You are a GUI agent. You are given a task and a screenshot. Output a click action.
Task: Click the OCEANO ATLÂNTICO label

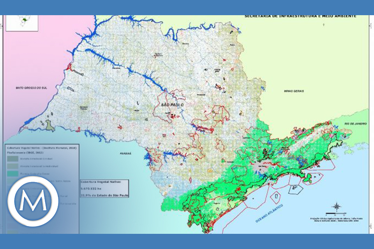tap(269, 214)
